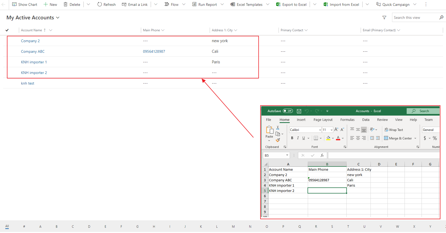Screen dimensions: 446x233
Task: Click the Import from Excel button
Action: click(341, 5)
